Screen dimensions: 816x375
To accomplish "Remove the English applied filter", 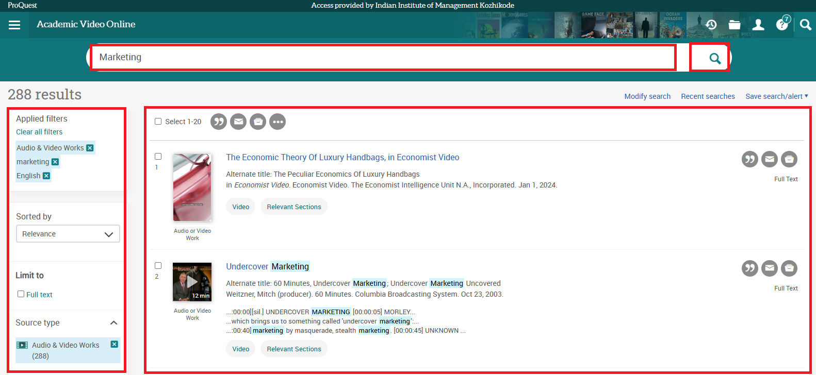I will 46,176.
